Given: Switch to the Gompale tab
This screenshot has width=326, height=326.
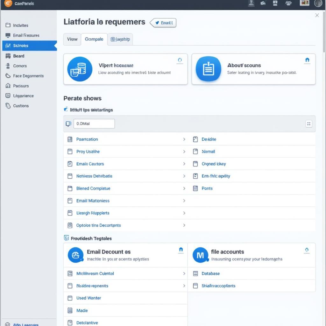Looking at the screenshot, I should point(94,39).
